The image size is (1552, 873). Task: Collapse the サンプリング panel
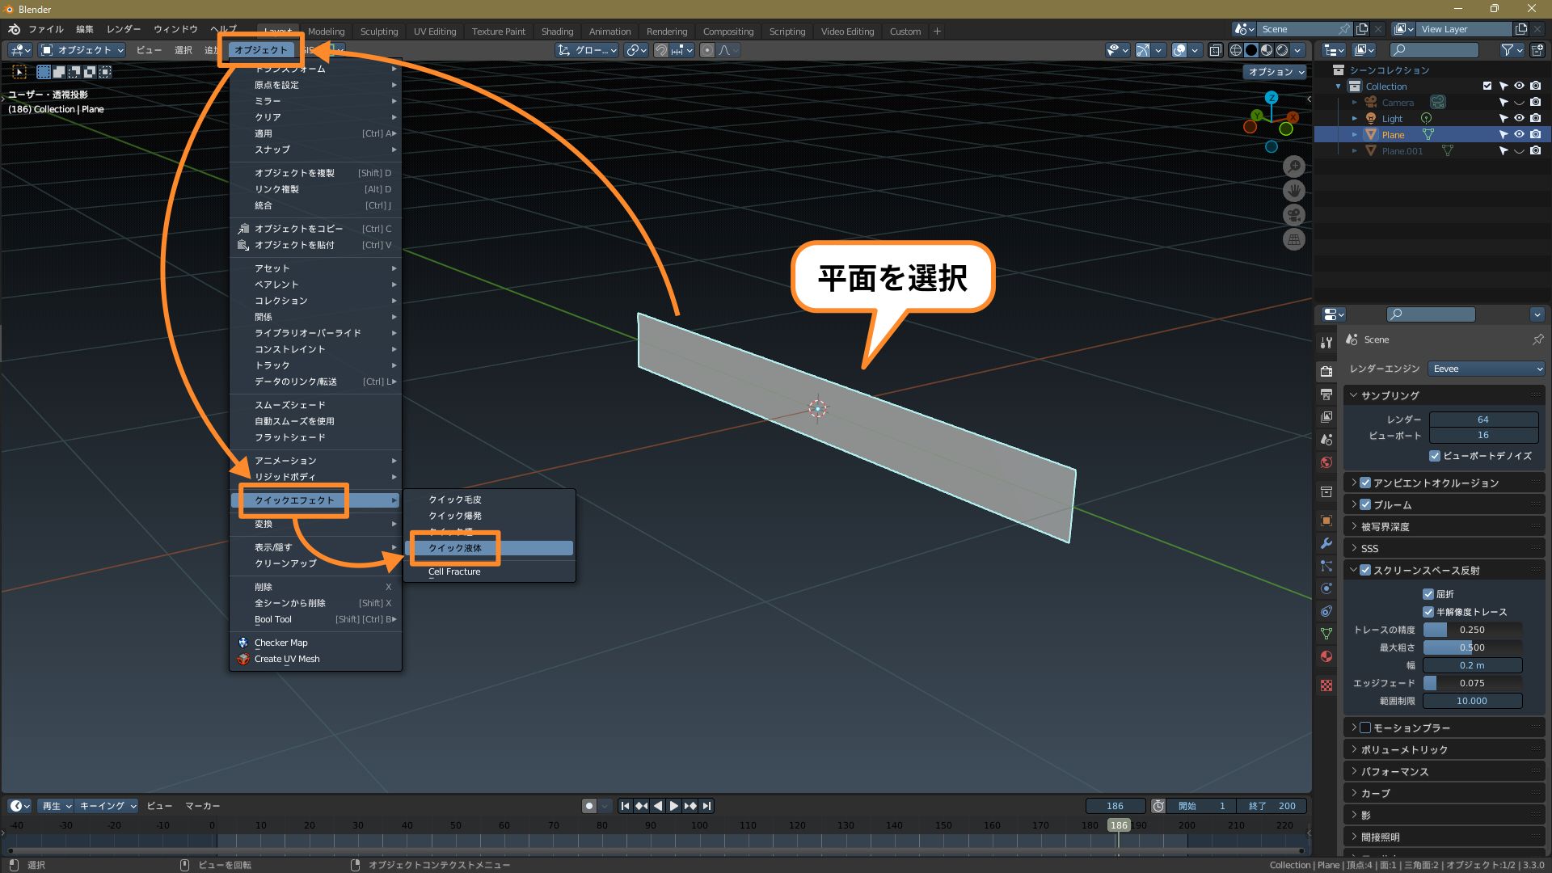(1390, 395)
